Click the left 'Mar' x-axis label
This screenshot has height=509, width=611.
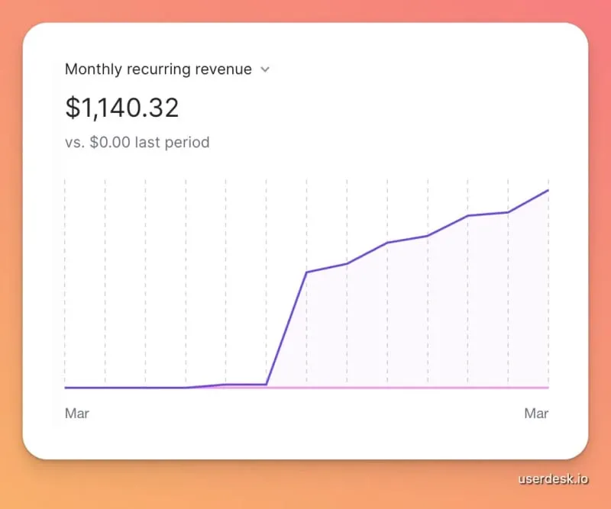77,414
